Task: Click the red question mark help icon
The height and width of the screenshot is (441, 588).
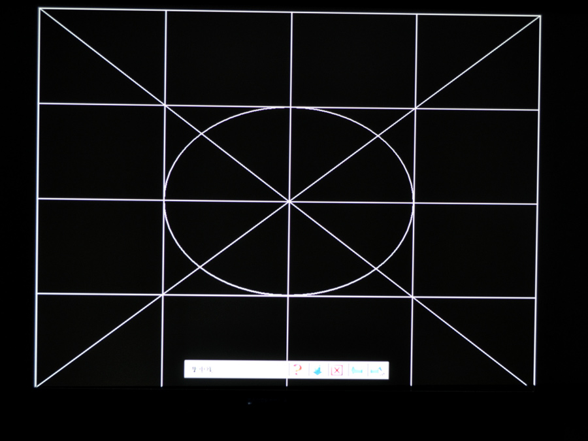Action: coord(298,370)
